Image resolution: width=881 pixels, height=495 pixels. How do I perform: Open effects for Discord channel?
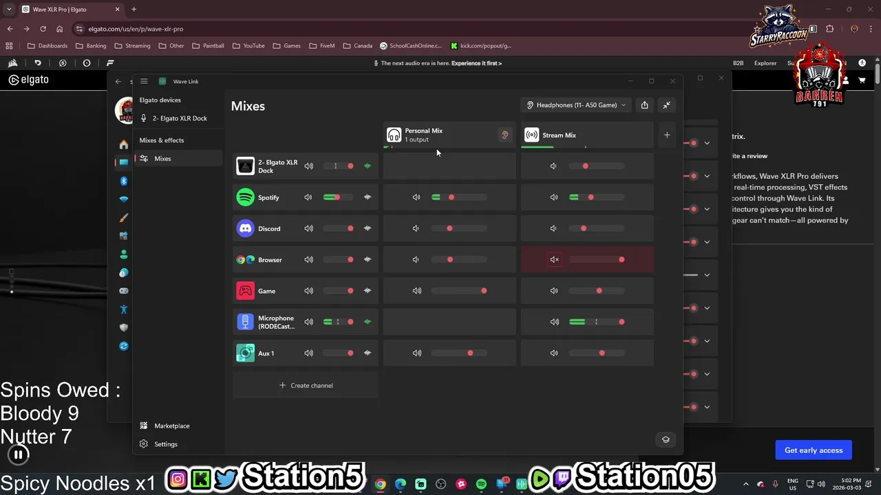(x=368, y=228)
